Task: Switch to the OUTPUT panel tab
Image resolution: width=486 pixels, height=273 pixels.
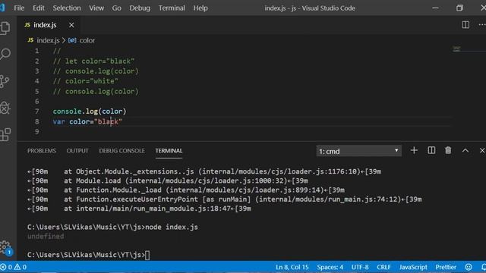Action: click(x=77, y=151)
